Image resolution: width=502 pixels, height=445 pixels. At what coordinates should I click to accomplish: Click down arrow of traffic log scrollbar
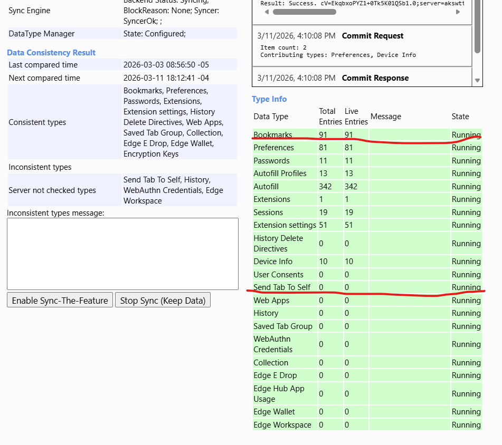tap(477, 80)
